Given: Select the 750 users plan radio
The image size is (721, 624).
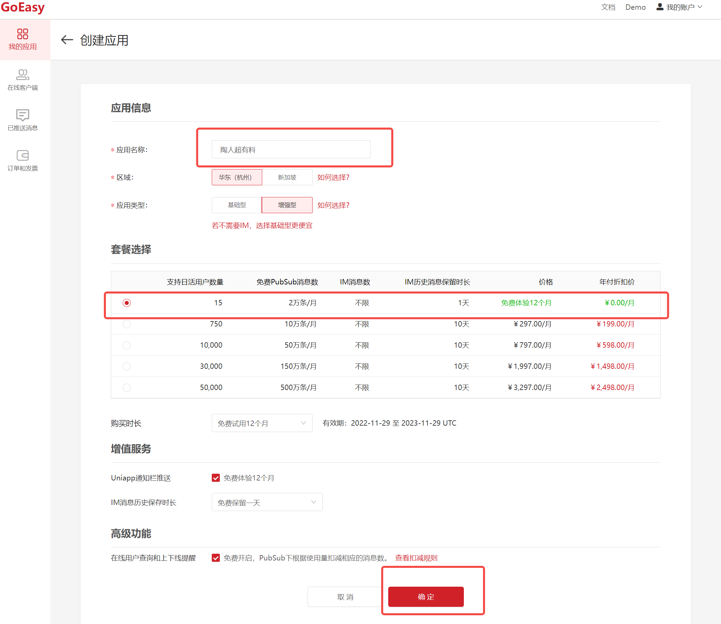Looking at the screenshot, I should 127,324.
